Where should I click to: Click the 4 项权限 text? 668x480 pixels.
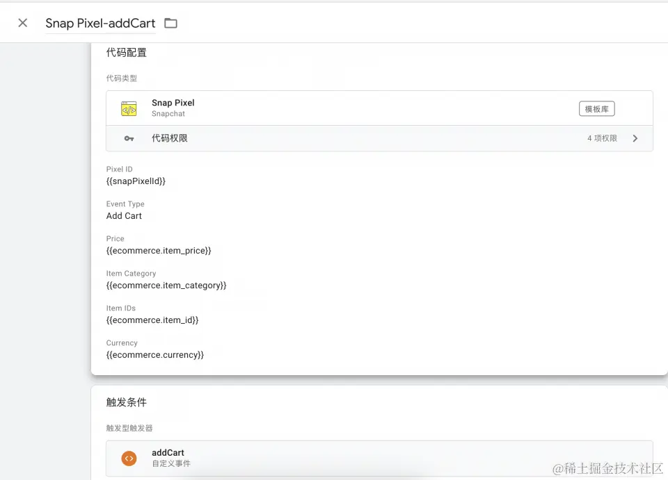[x=602, y=138]
